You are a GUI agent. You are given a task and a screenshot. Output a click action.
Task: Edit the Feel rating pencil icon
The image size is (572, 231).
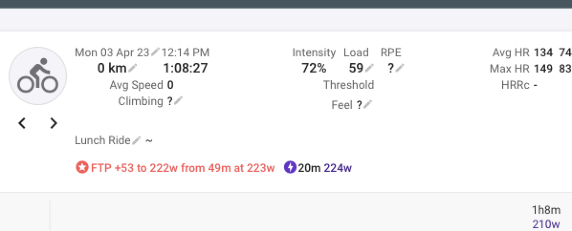(x=368, y=105)
